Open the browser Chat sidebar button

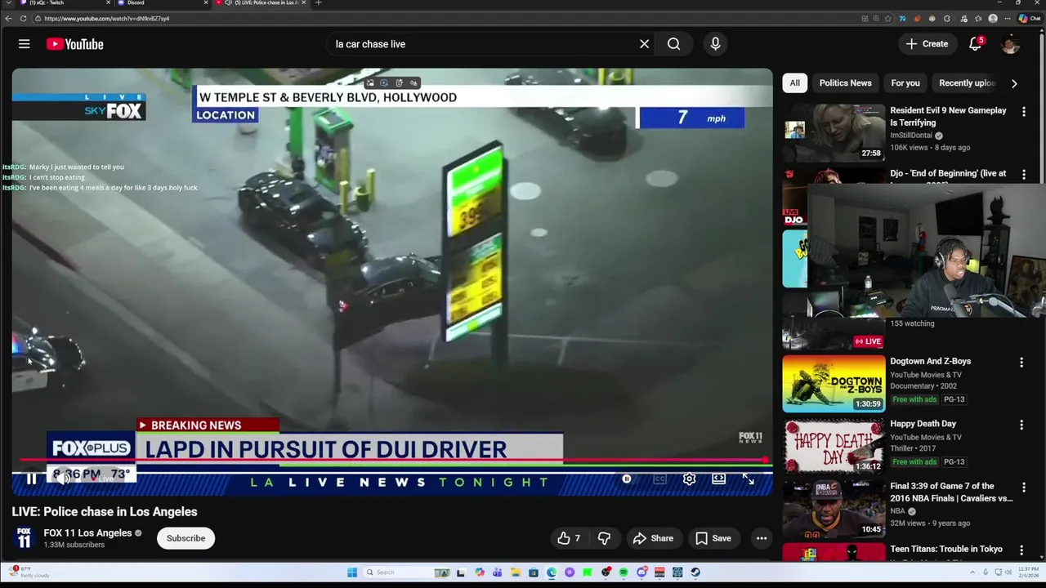tap(1029, 18)
